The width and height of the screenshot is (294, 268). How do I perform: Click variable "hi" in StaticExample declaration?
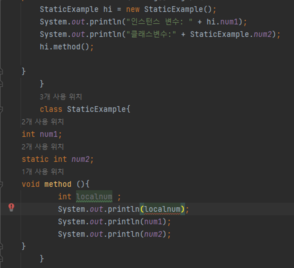(x=108, y=9)
